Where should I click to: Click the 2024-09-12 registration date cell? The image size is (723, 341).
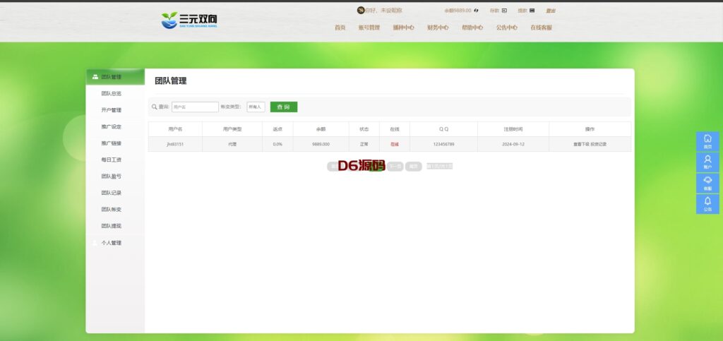click(513, 144)
